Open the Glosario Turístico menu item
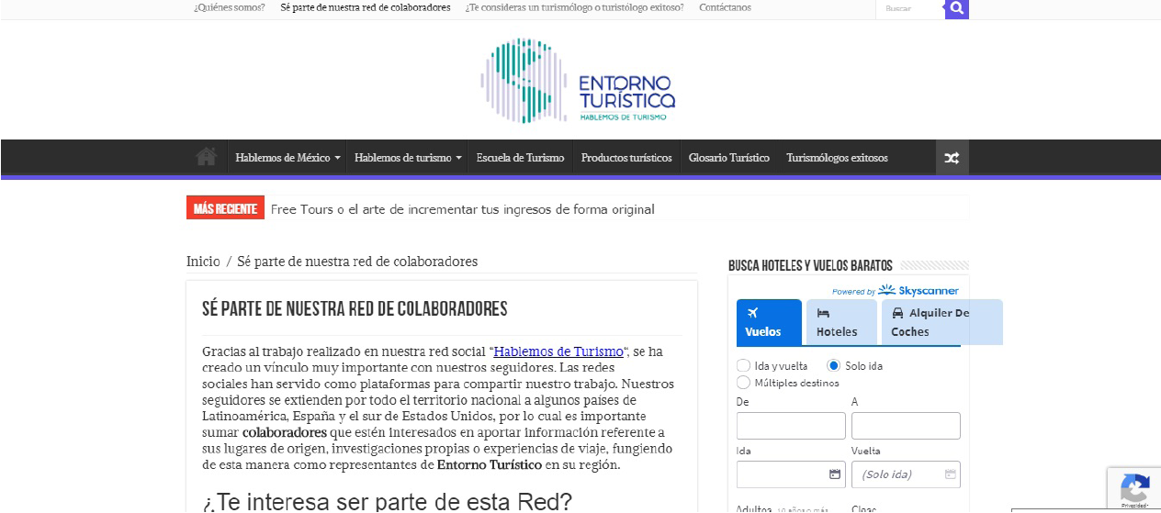Screen dimensions: 1161x513 pyautogui.click(x=728, y=158)
